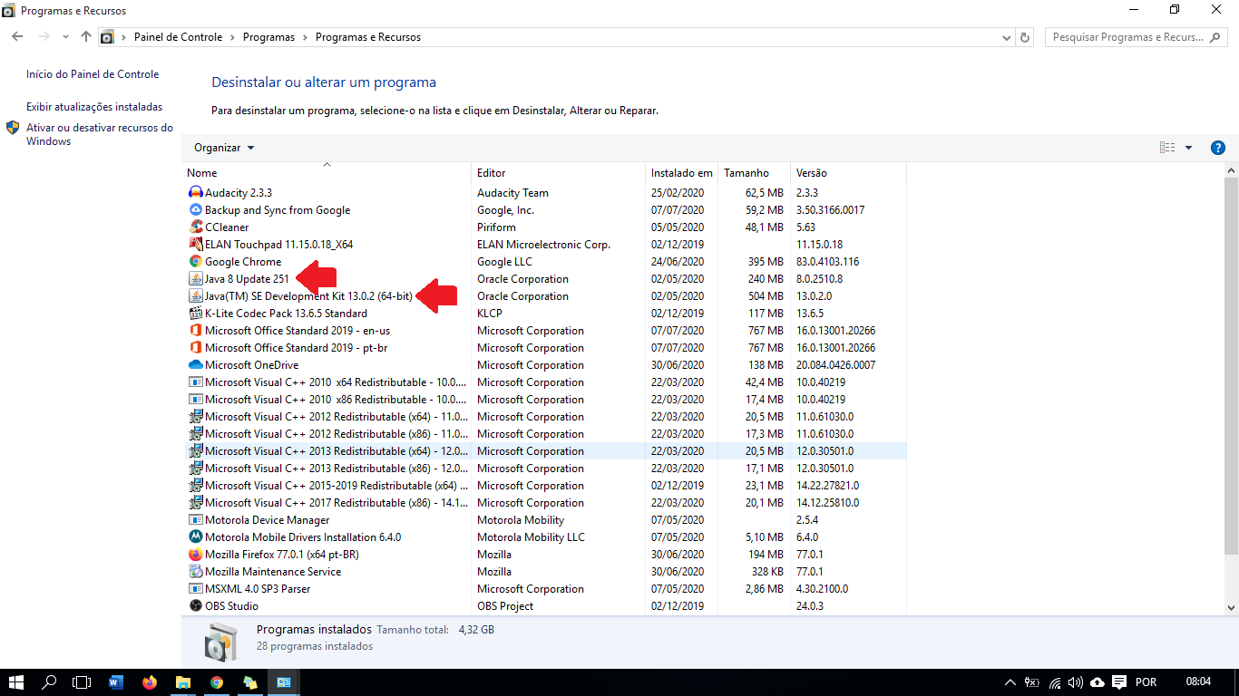Click the Wi-Fi network tray icon

click(x=1055, y=681)
